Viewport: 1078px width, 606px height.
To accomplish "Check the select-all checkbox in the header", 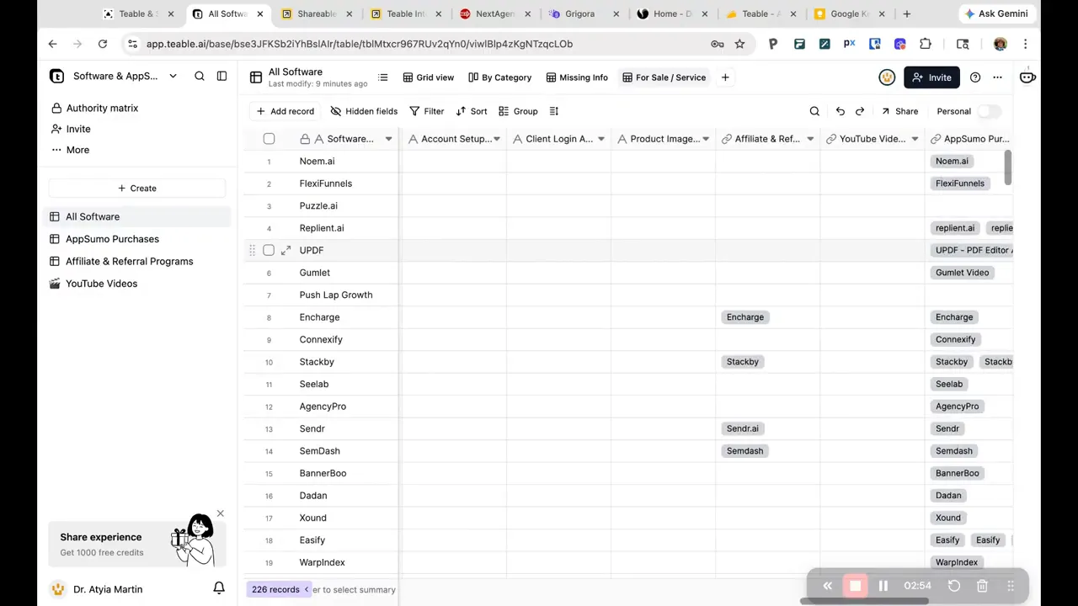I will pos(268,138).
